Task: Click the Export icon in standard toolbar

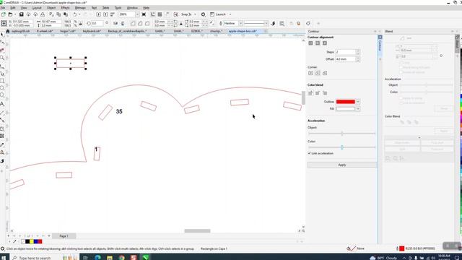Action: point(105,14)
